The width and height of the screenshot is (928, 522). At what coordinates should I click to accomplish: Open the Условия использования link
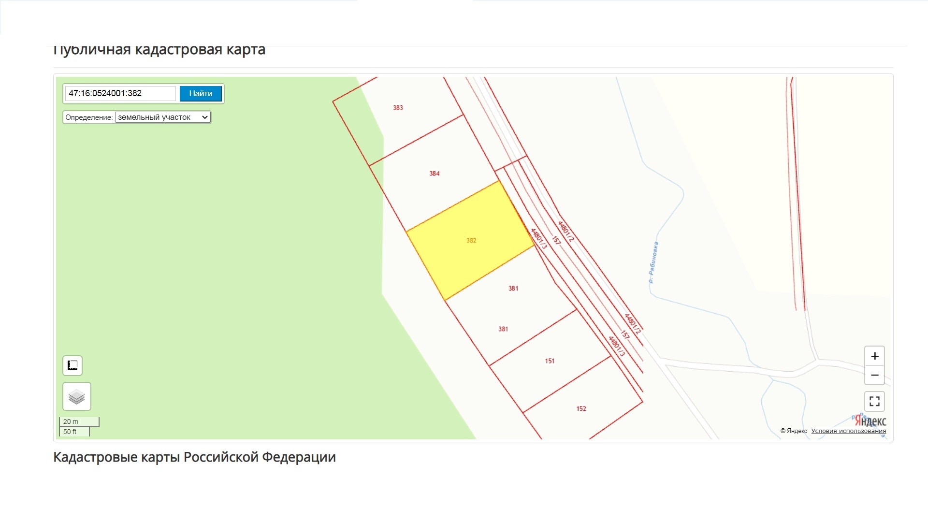tap(849, 431)
